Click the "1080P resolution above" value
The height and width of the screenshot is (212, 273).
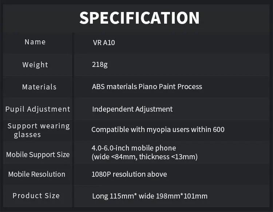pos(129,174)
